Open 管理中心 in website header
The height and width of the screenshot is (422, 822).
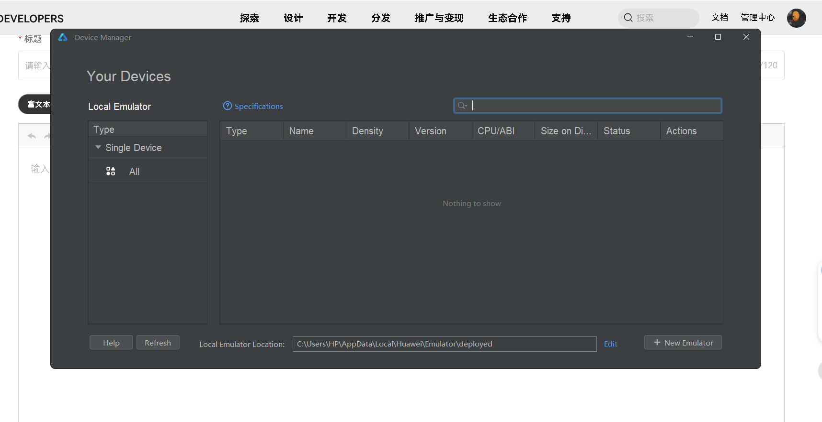pyautogui.click(x=757, y=18)
